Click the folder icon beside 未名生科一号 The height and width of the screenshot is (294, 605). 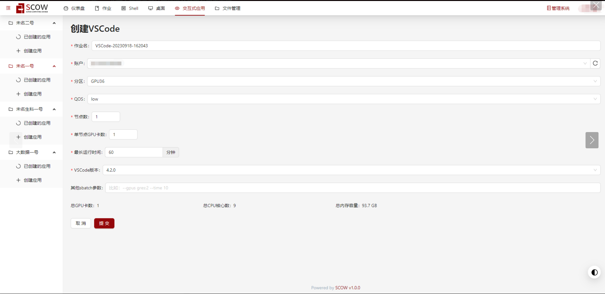[11, 109]
